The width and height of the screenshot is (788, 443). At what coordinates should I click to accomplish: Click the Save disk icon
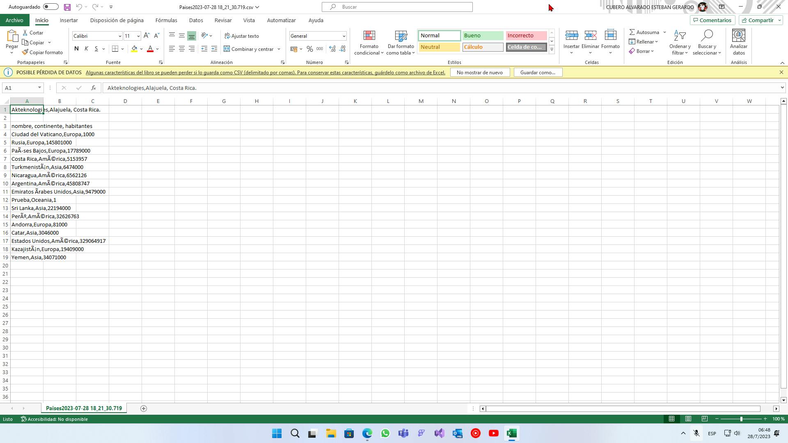click(x=67, y=7)
